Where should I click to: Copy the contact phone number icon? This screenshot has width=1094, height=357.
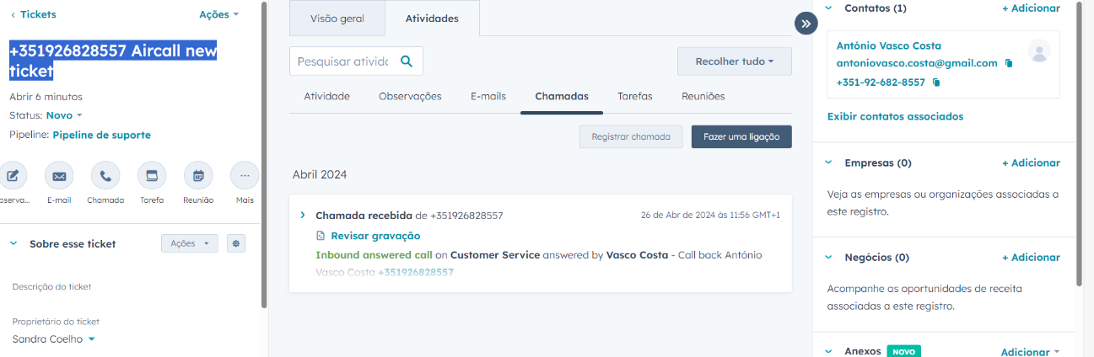point(936,83)
